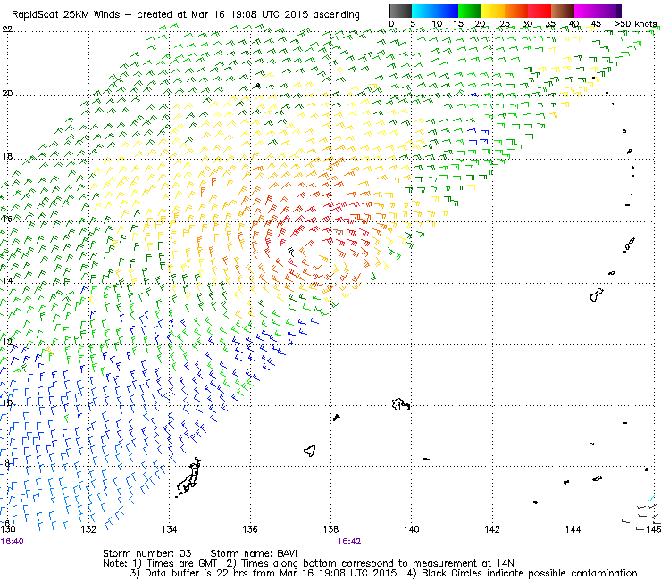Click the yellow 20-25 knots legend swatch
Viewport: 661px width, 580px height.
(x=493, y=11)
